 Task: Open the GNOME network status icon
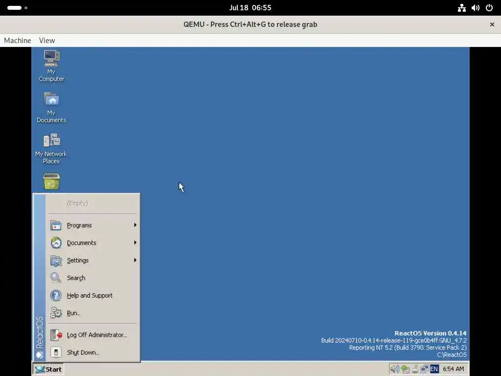click(461, 8)
